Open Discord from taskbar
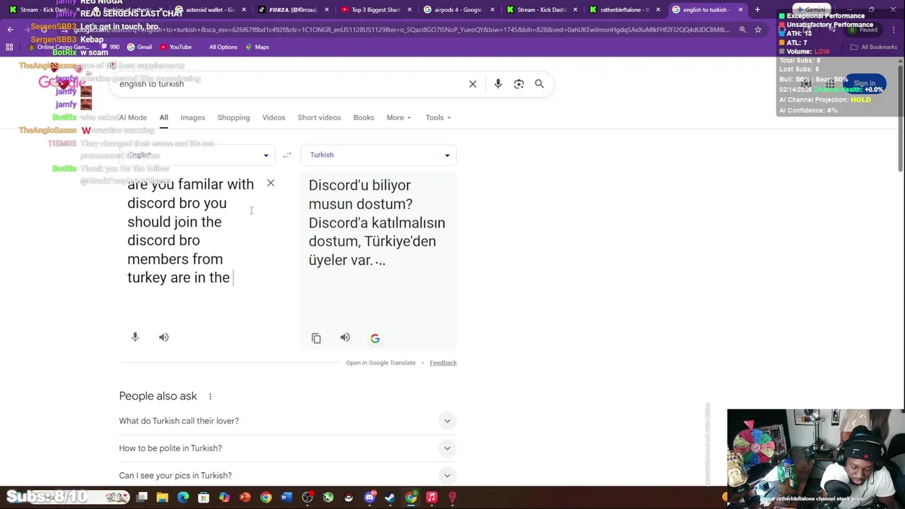The height and width of the screenshot is (509, 905). point(369,498)
